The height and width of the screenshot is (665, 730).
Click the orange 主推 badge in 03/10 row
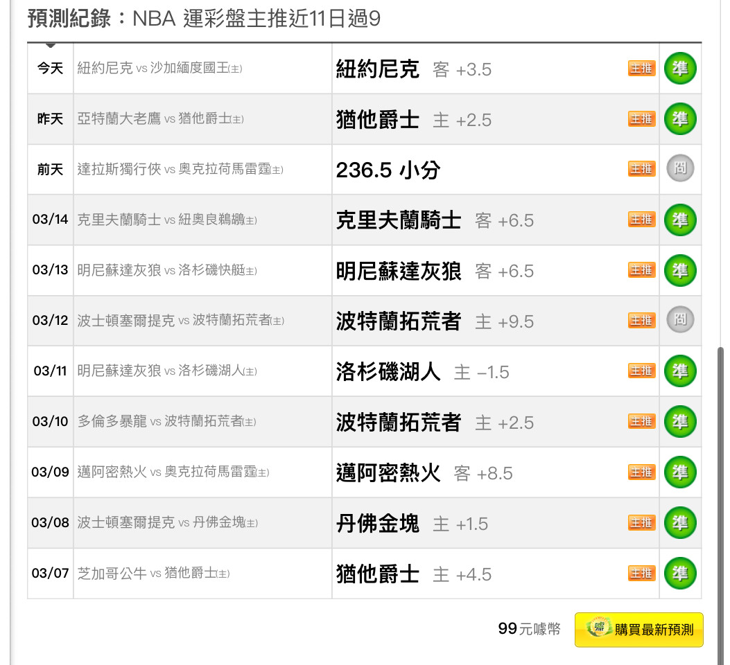point(641,422)
